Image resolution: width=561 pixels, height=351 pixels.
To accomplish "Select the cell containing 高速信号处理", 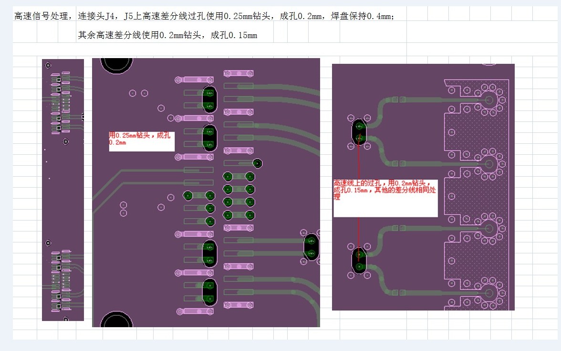I will tap(41, 16).
